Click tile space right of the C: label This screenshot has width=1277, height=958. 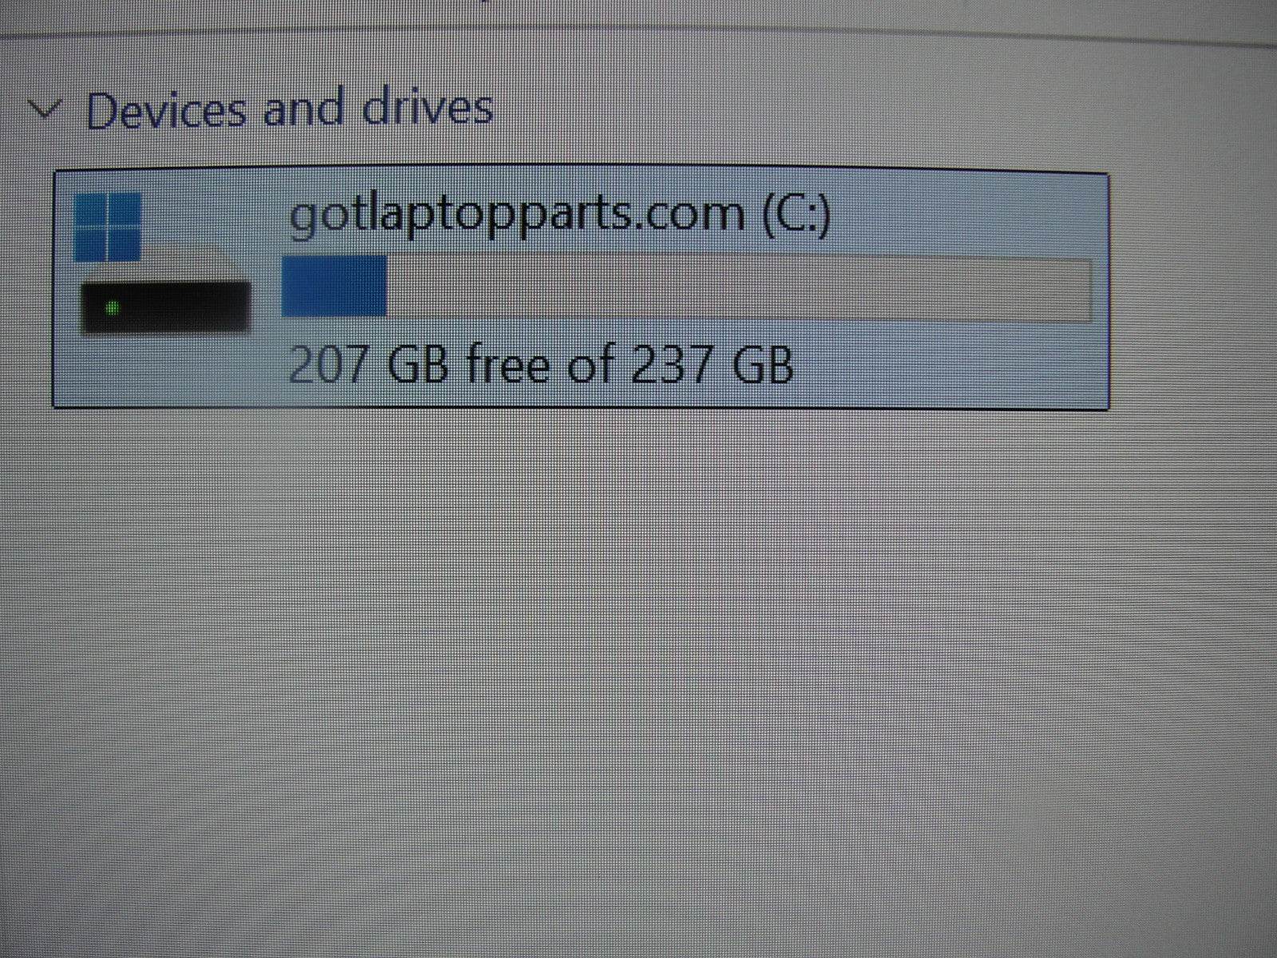[966, 214]
